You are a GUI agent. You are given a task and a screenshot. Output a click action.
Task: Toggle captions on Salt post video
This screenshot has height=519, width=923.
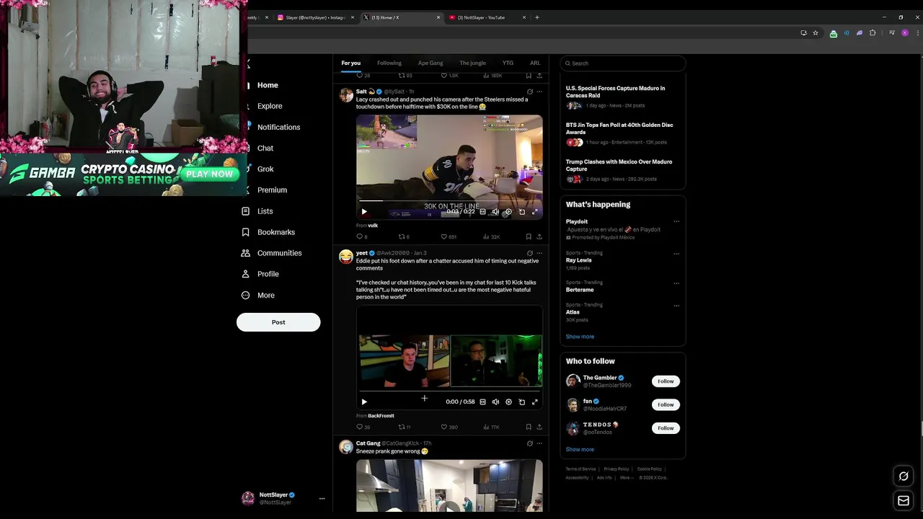coord(483,212)
